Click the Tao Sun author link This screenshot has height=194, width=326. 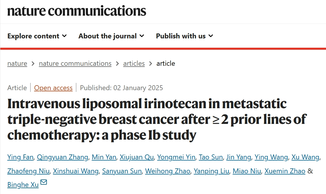point(211,157)
